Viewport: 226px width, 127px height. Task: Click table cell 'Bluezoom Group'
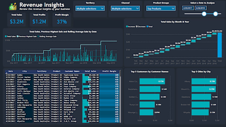click(x=71, y=105)
